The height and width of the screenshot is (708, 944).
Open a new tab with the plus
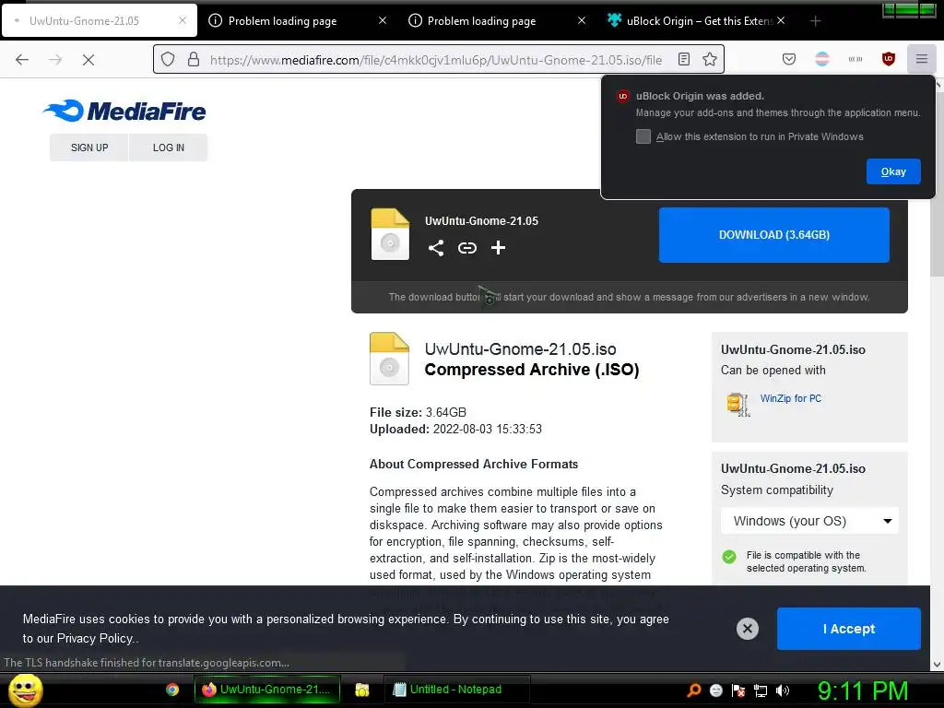[815, 21]
